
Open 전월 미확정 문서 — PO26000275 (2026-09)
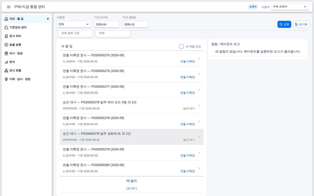(x=131, y=58)
